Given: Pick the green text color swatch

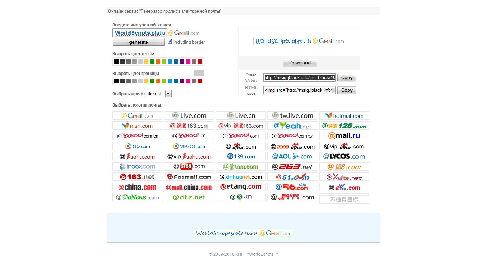Looking at the screenshot, I should point(152,62).
